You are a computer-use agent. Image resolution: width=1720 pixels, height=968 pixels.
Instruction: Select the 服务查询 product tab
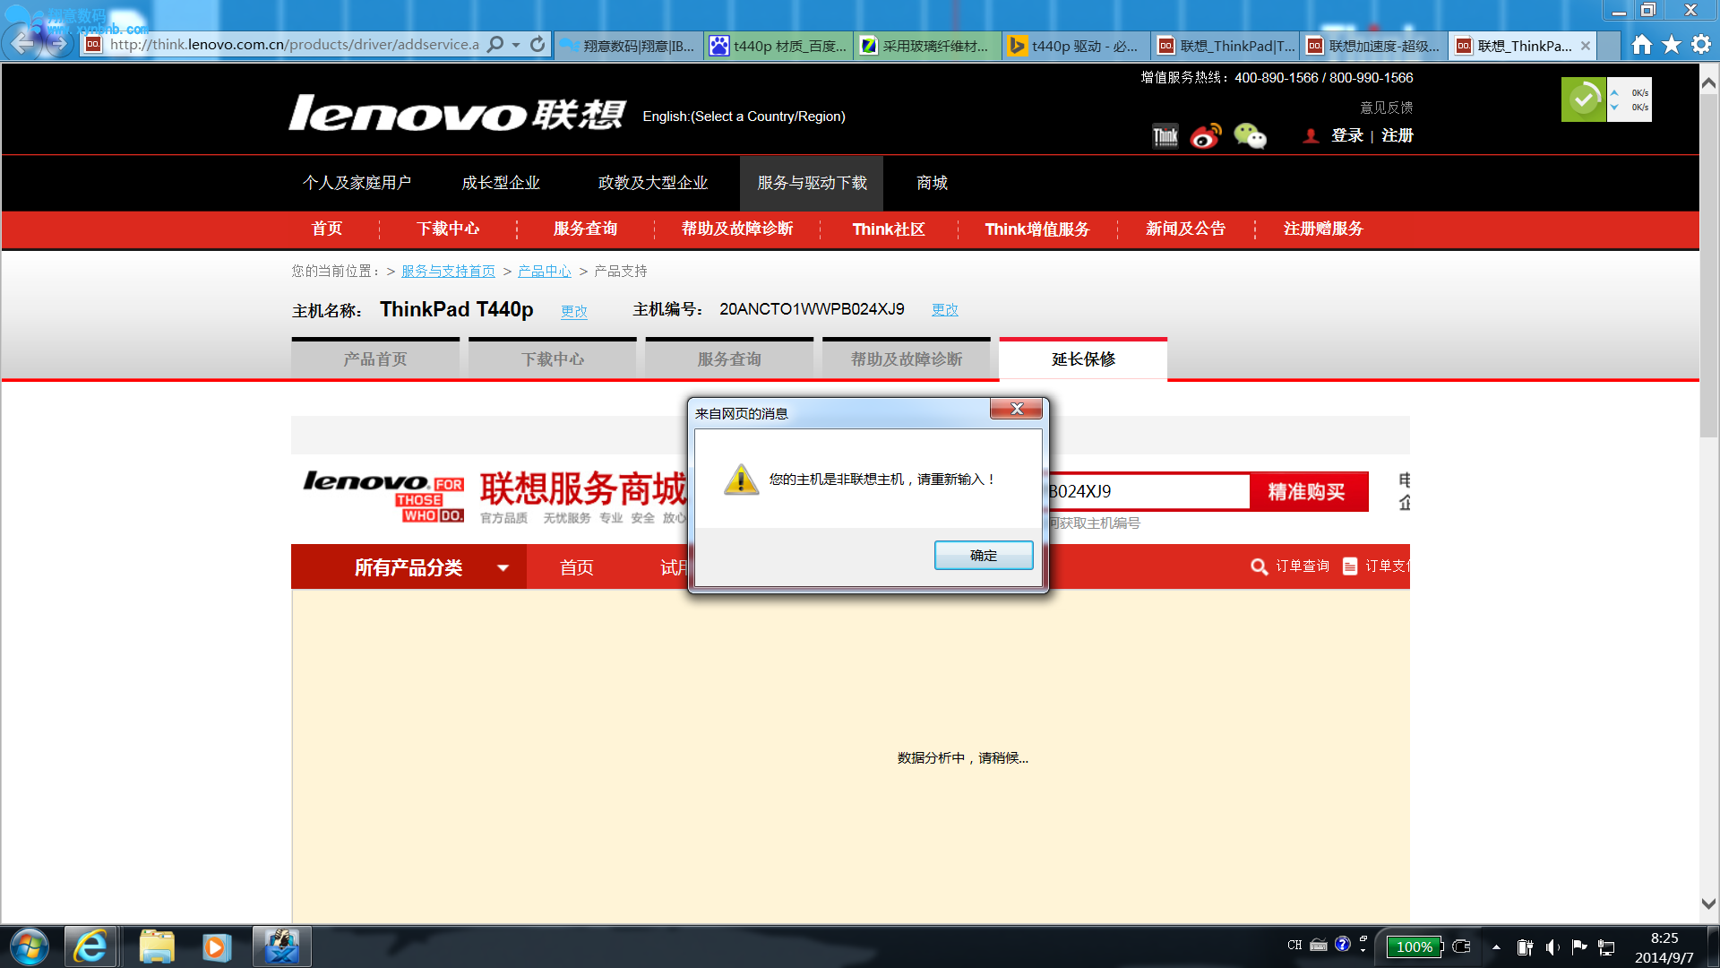point(729,359)
